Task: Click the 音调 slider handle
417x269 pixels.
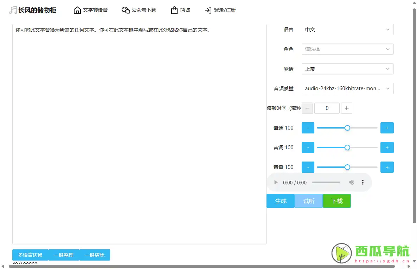Action: point(347,147)
